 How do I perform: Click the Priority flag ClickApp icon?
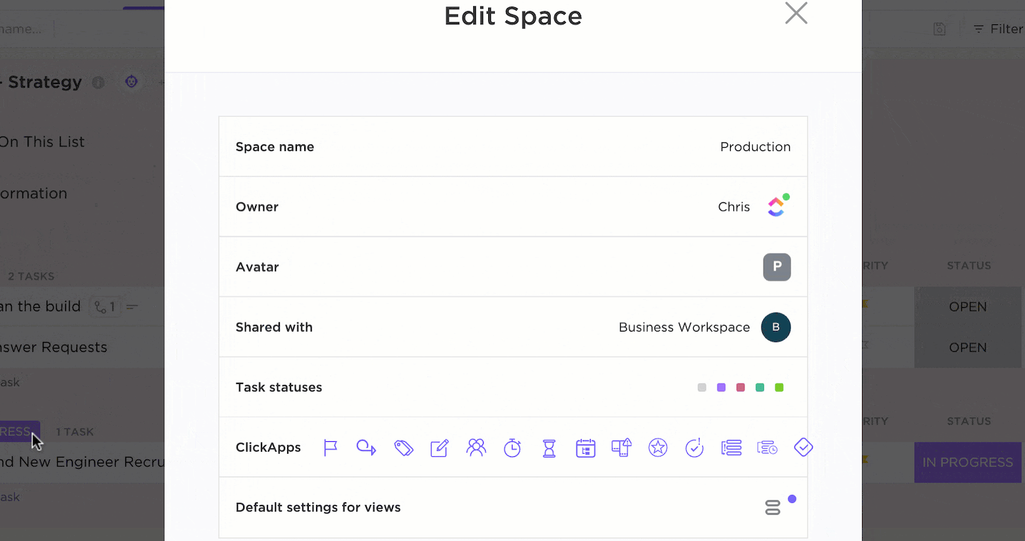click(330, 448)
